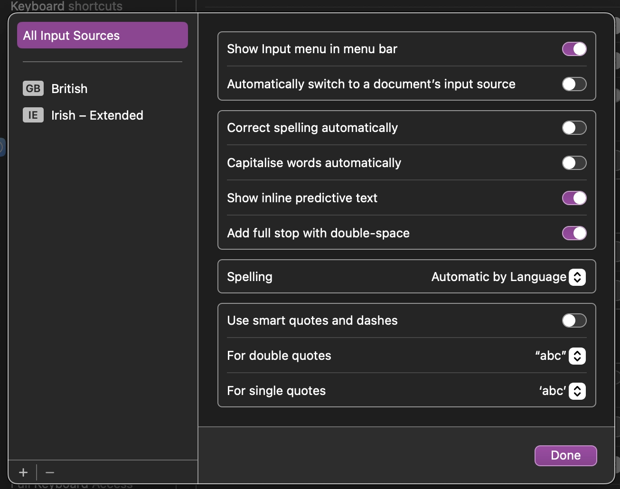Screen dimensions: 620x489
Task: Click the For double quotes label
Action: [279, 356]
